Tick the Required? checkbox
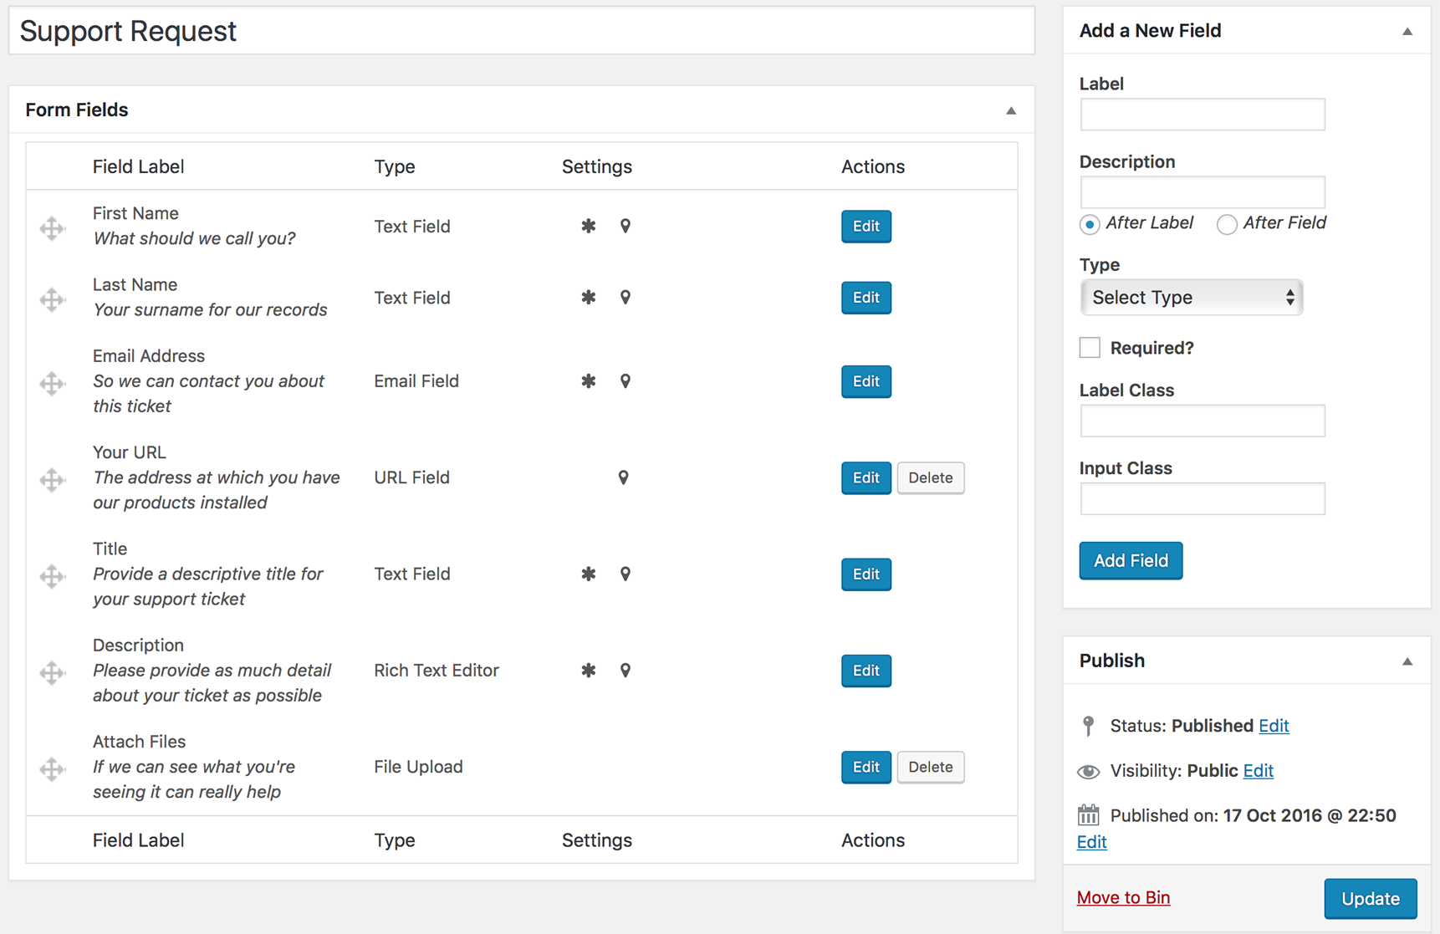 [1090, 347]
